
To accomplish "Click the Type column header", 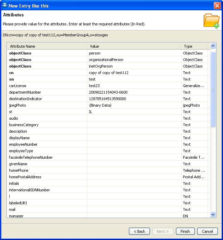I will pyautogui.click(x=194, y=46).
